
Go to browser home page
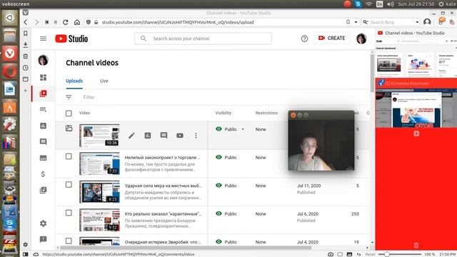click(x=77, y=22)
